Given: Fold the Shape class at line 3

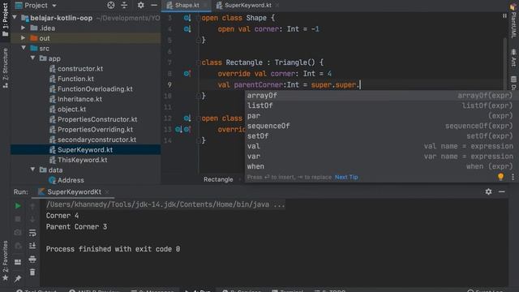Looking at the screenshot, I should [199, 18].
